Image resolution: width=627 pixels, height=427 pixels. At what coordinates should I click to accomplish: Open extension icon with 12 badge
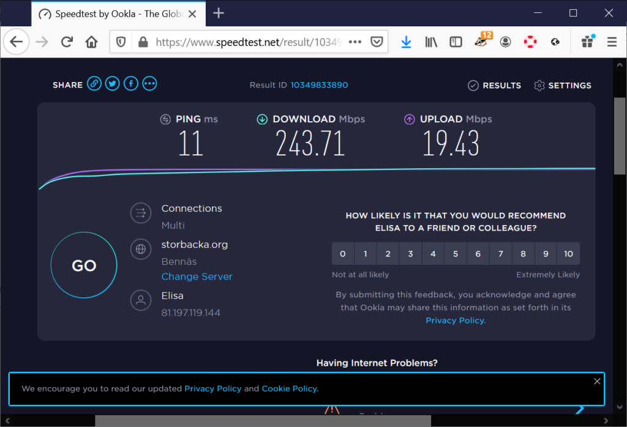(x=482, y=40)
